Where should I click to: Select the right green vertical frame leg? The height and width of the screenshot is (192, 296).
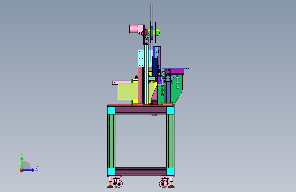click(x=170, y=141)
